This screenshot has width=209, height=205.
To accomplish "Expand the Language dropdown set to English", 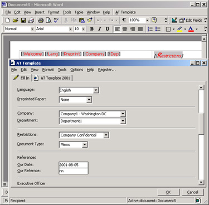I will (x=96, y=90).
